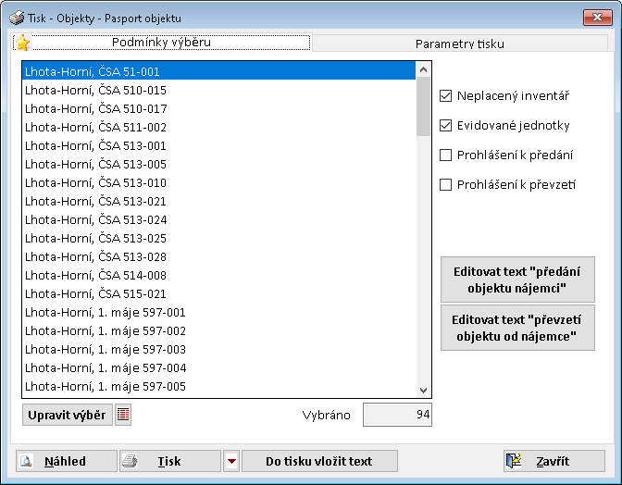Click the Náhled preview button
Screen dimensions: 622x485
coord(66,461)
